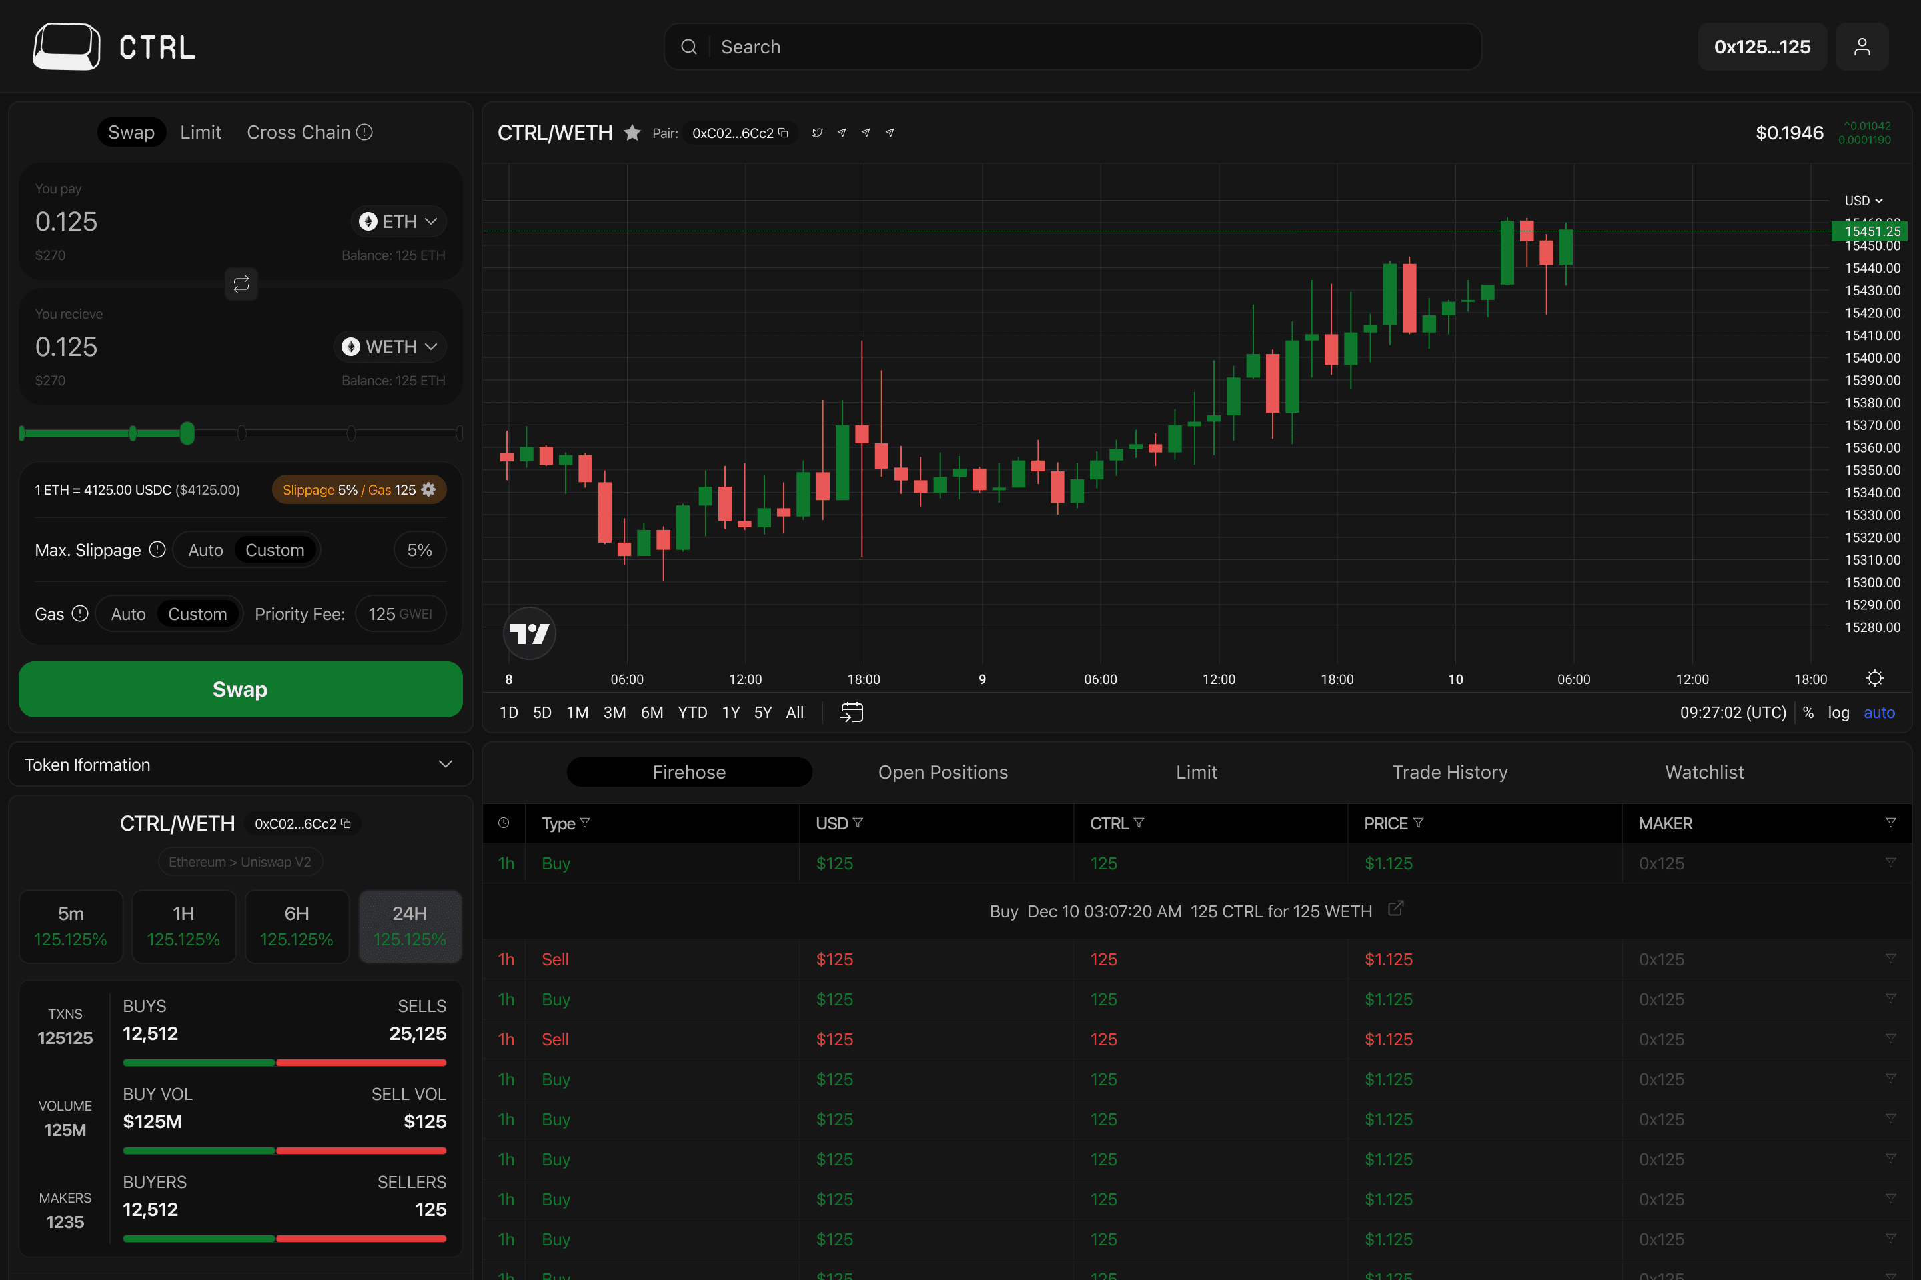Click the TradingView logo on the chart

[x=529, y=633]
